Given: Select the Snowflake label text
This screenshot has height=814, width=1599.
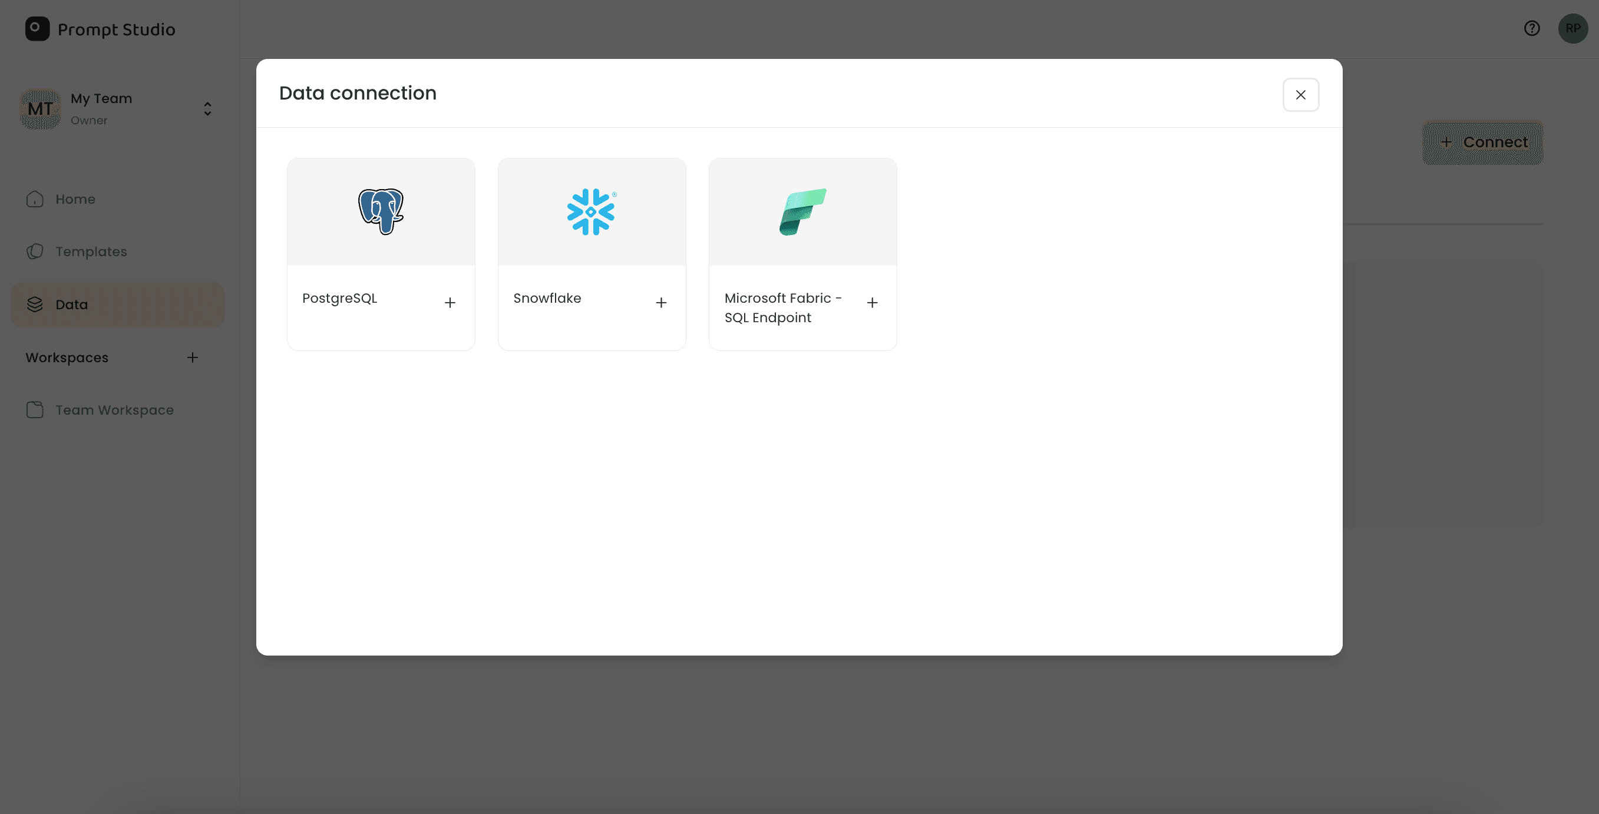Looking at the screenshot, I should (547, 299).
